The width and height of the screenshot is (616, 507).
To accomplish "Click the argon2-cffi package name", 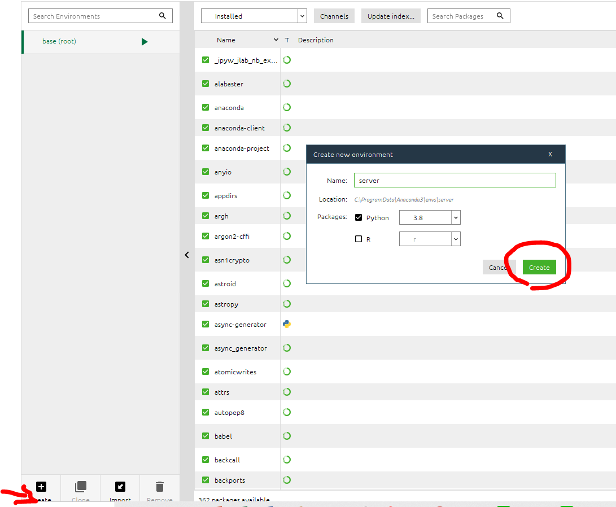I will [232, 237].
